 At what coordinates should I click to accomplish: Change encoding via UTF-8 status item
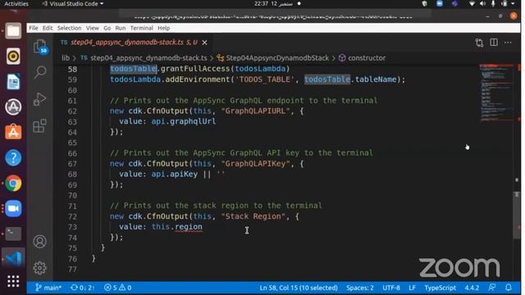click(391, 288)
